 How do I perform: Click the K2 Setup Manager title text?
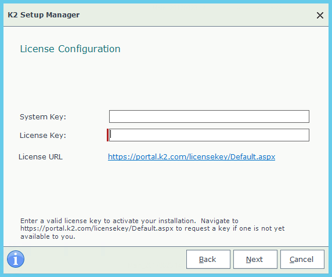pyautogui.click(x=44, y=15)
